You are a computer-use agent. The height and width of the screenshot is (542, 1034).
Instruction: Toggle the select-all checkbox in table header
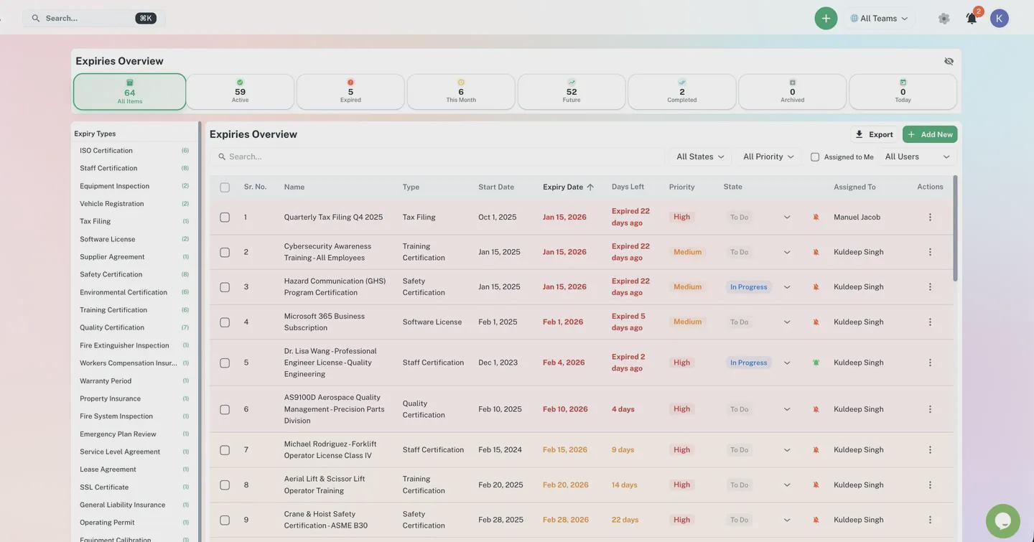point(225,187)
